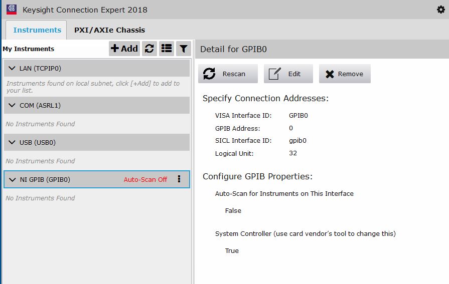449x284 pixels.
Task: Open the three-dot menu for NI GPIB
Action: (x=179, y=179)
